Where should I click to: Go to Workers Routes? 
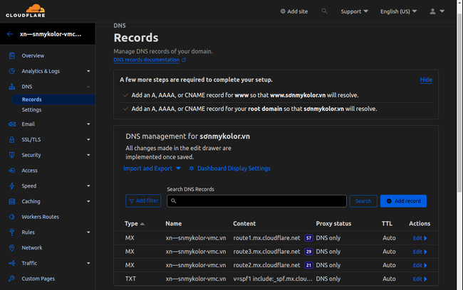40,217
